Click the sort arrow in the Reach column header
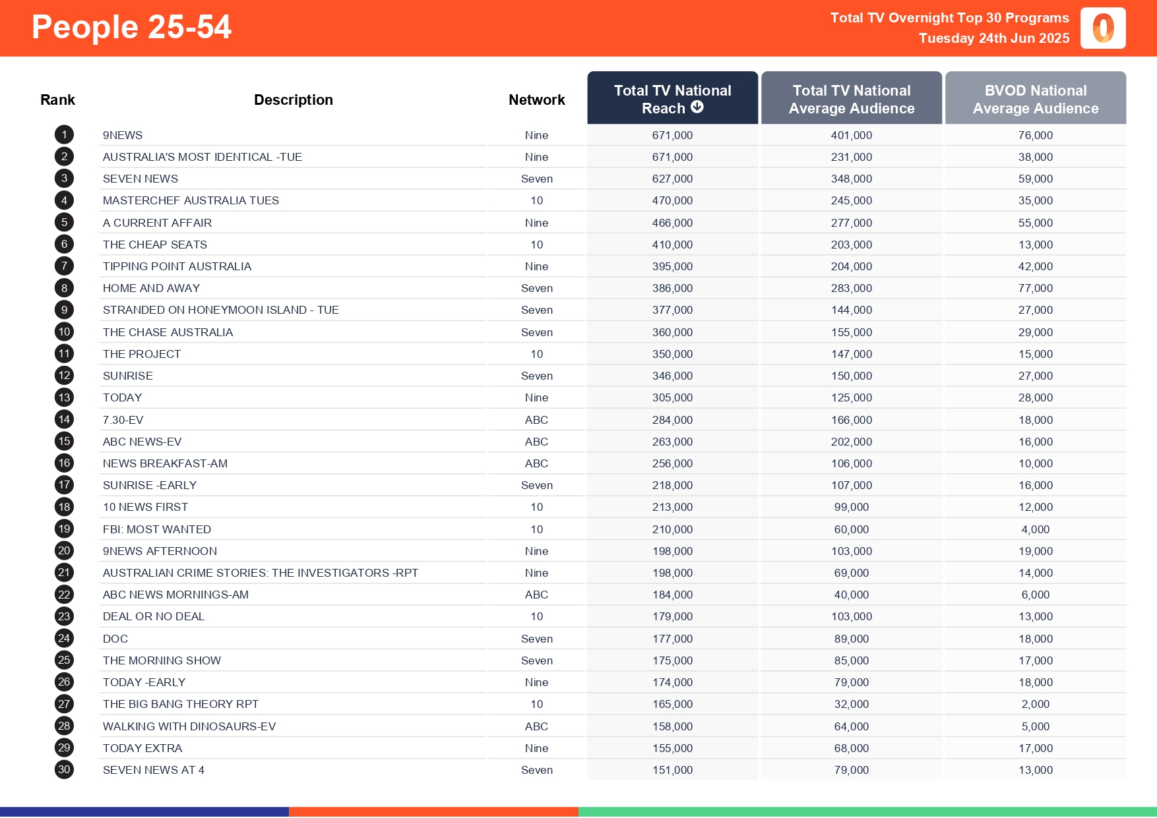Viewport: 1157px width, 818px height. tap(698, 108)
